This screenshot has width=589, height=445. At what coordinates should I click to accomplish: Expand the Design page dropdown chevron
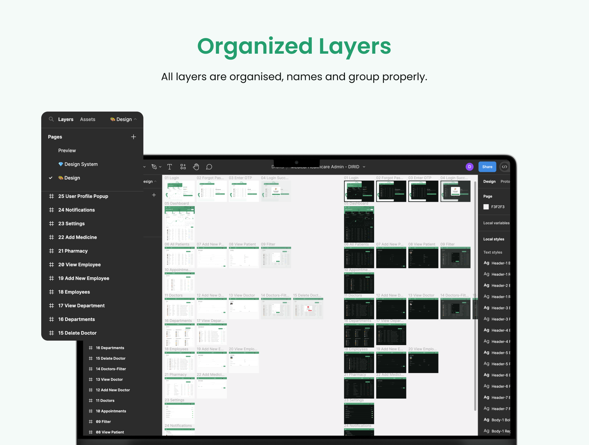pos(135,119)
